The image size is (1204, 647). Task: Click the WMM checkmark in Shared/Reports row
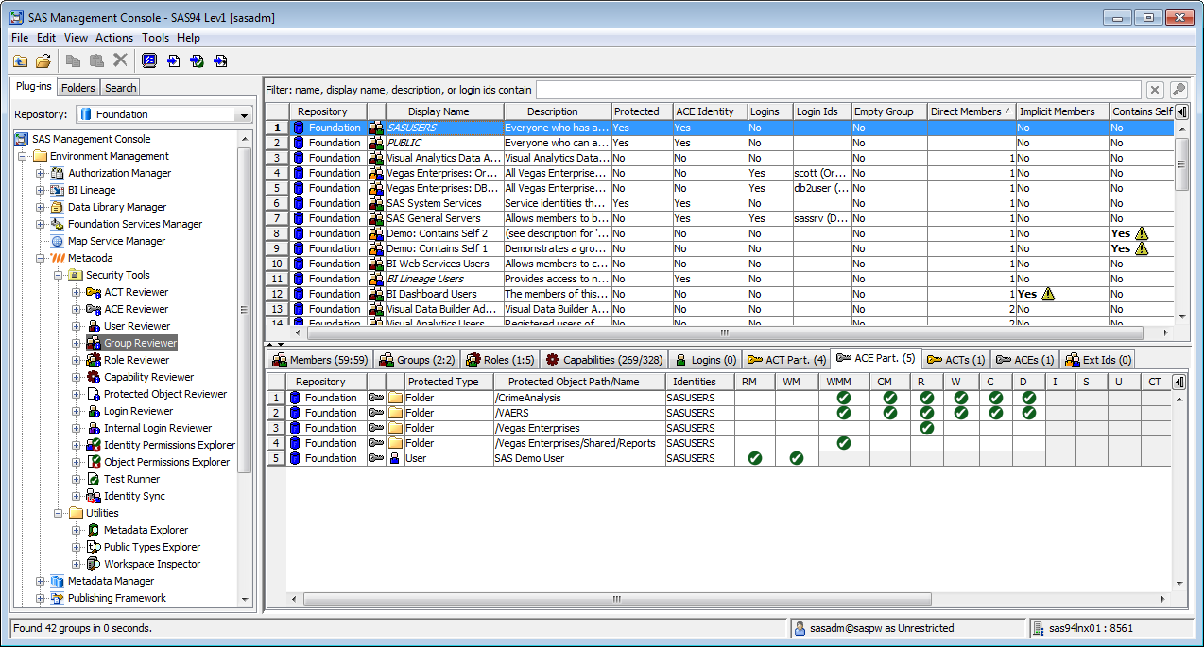point(844,443)
